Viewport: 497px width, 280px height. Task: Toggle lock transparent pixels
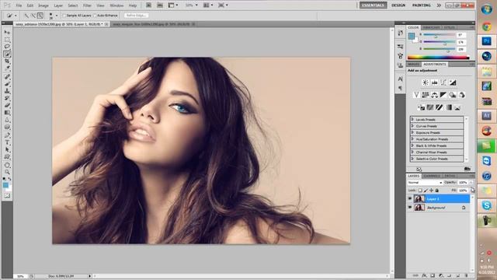coord(420,191)
